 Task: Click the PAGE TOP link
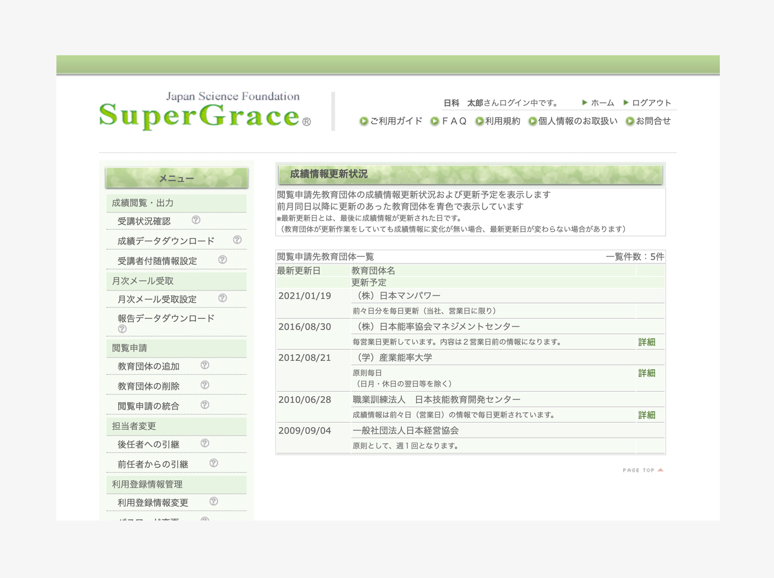(x=643, y=470)
